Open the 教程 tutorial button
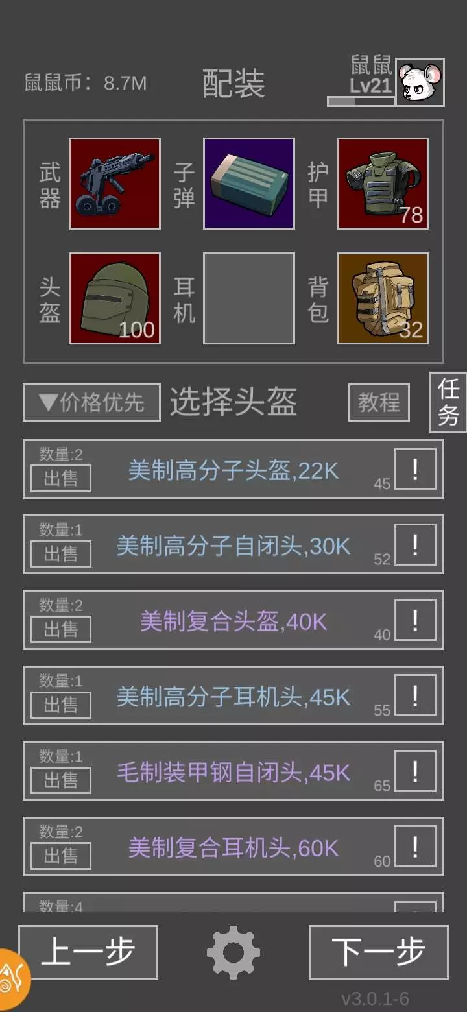This screenshot has width=467, height=1012. 379,403
